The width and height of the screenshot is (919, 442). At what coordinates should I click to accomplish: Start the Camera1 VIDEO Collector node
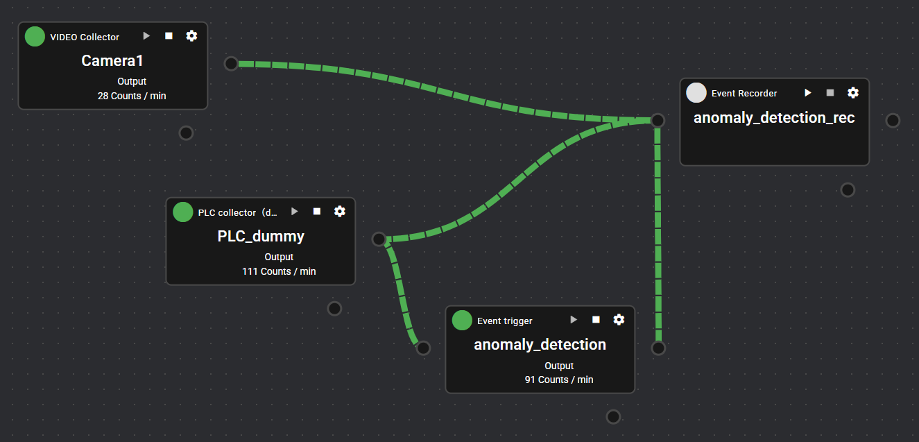coord(146,35)
